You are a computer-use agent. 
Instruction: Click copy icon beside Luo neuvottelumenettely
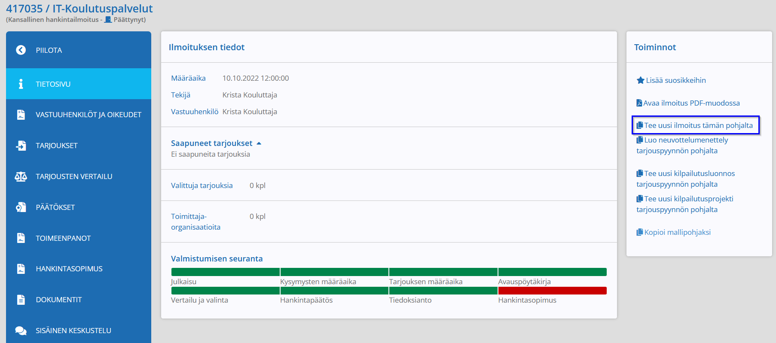(640, 140)
